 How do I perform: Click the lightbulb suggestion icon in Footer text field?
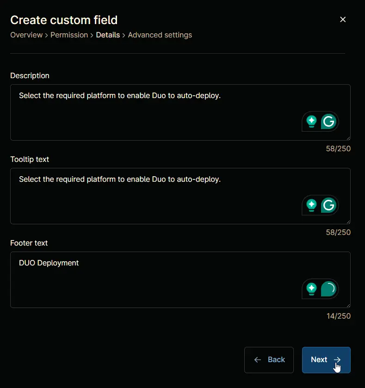point(311,289)
